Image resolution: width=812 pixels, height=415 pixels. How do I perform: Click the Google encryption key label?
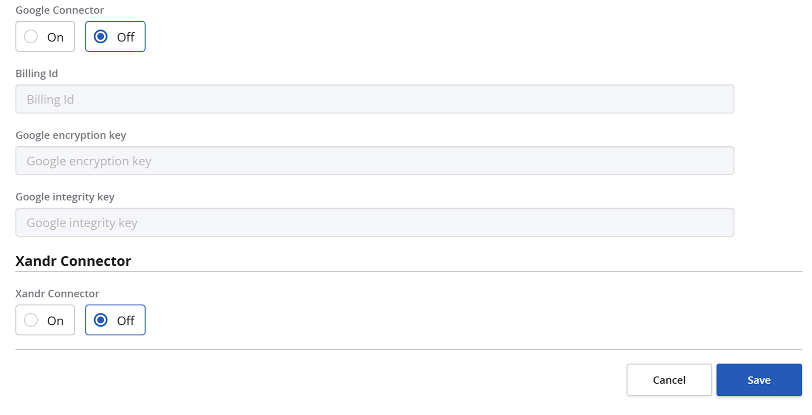click(71, 135)
